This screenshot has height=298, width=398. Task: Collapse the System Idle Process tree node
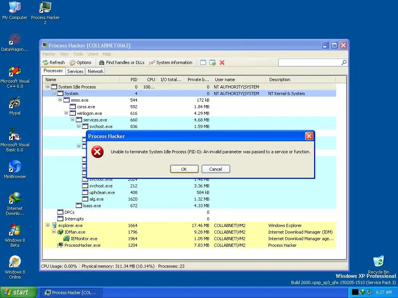click(47, 87)
